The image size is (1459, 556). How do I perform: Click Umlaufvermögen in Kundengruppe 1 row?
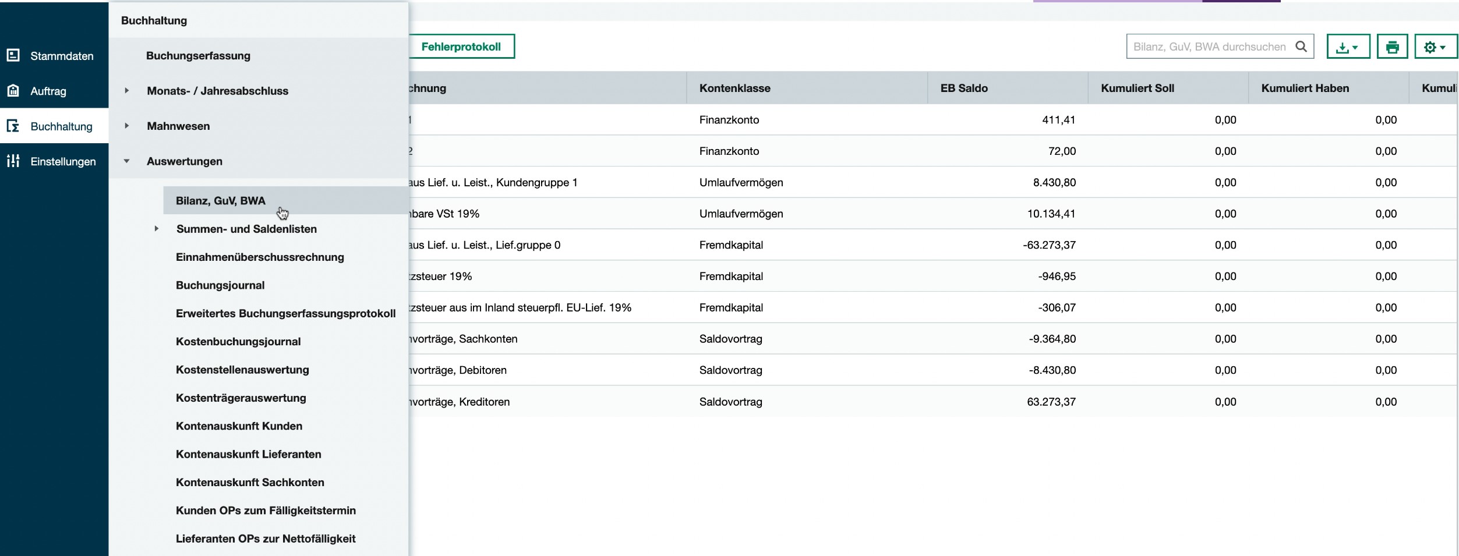[x=741, y=183]
